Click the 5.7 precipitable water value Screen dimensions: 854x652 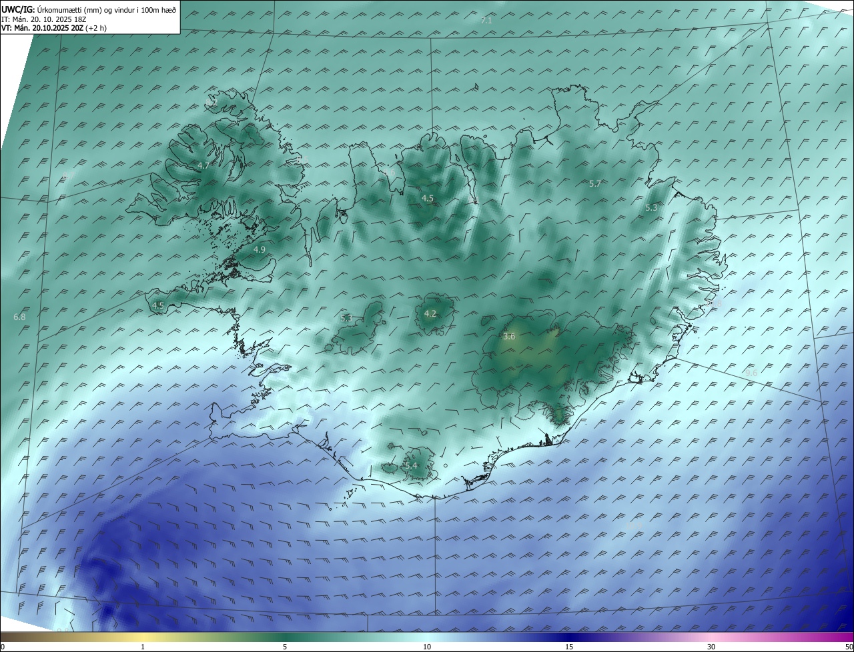pos(595,183)
